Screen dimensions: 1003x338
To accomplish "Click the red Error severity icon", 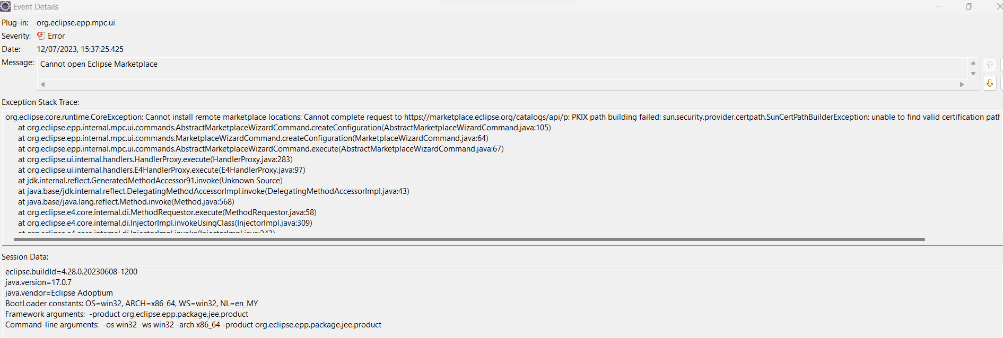I will (x=41, y=35).
